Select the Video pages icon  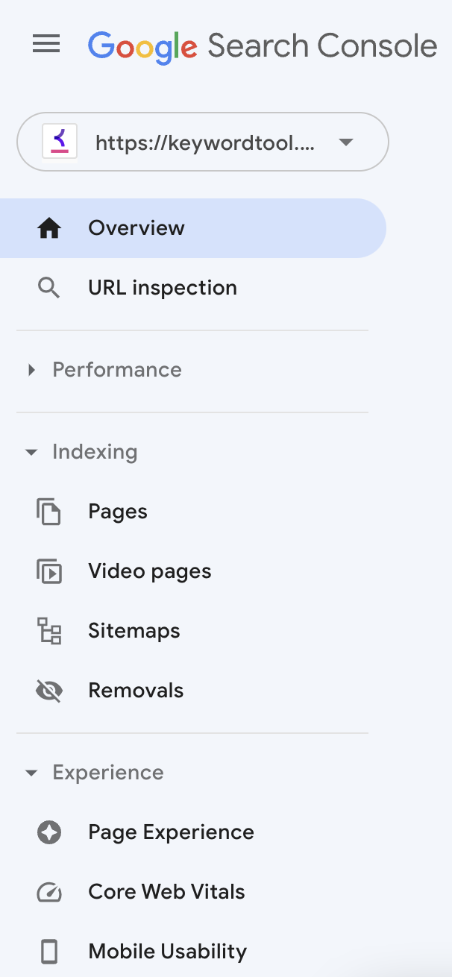(48, 571)
